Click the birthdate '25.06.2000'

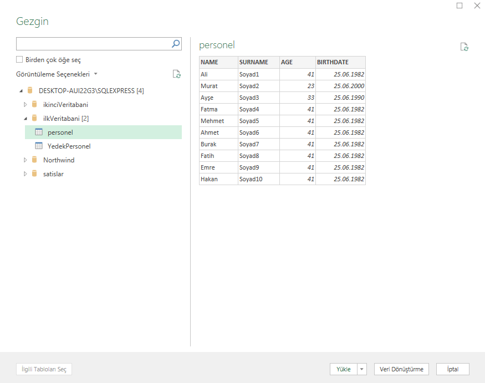click(340, 86)
